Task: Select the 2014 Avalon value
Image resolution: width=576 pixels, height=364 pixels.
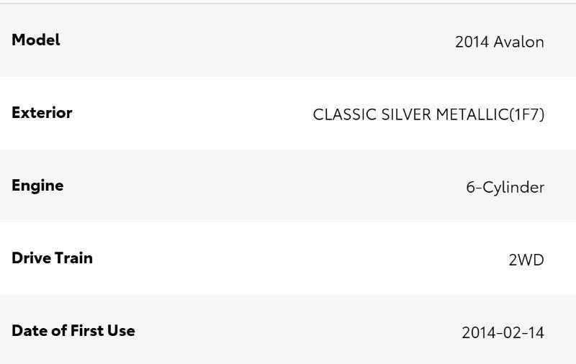Action: tap(499, 42)
